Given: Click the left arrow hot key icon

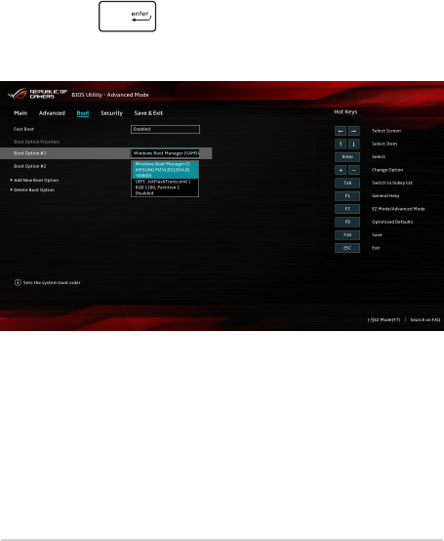Looking at the screenshot, I should tap(341, 131).
